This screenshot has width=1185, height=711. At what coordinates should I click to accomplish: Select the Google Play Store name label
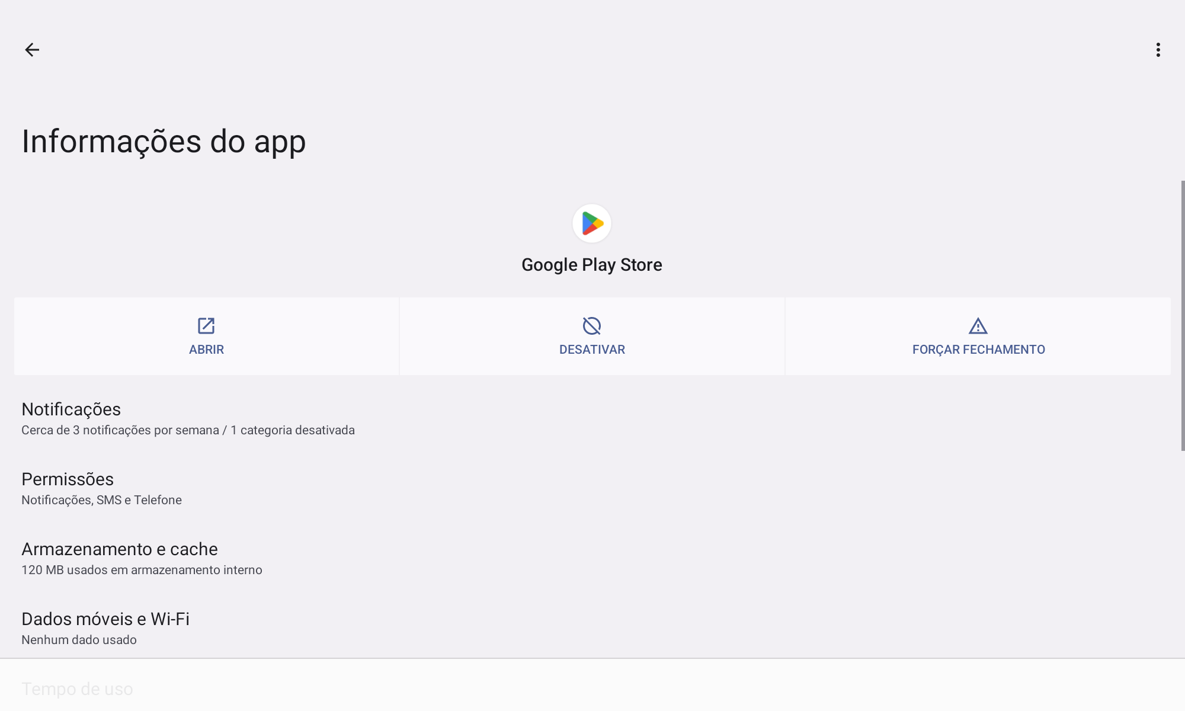[592, 265]
